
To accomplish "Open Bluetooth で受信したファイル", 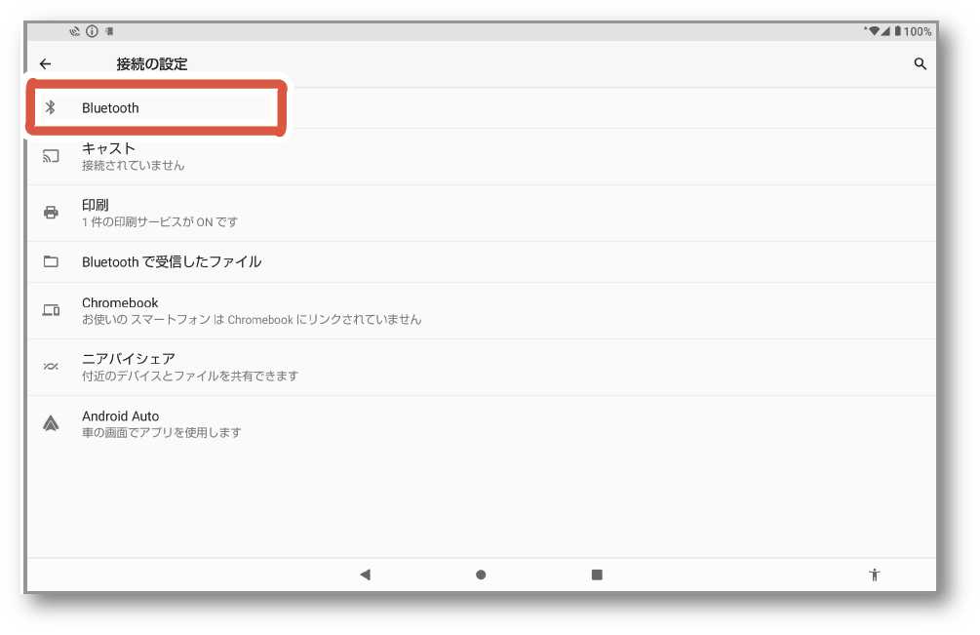I will click(482, 261).
